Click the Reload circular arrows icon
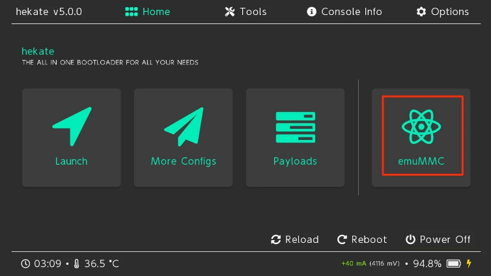This screenshot has width=491, height=276. tap(276, 240)
